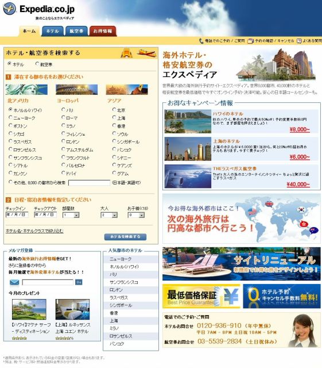
Task: Select the 航空券 search type radio button
Action: [37, 64]
